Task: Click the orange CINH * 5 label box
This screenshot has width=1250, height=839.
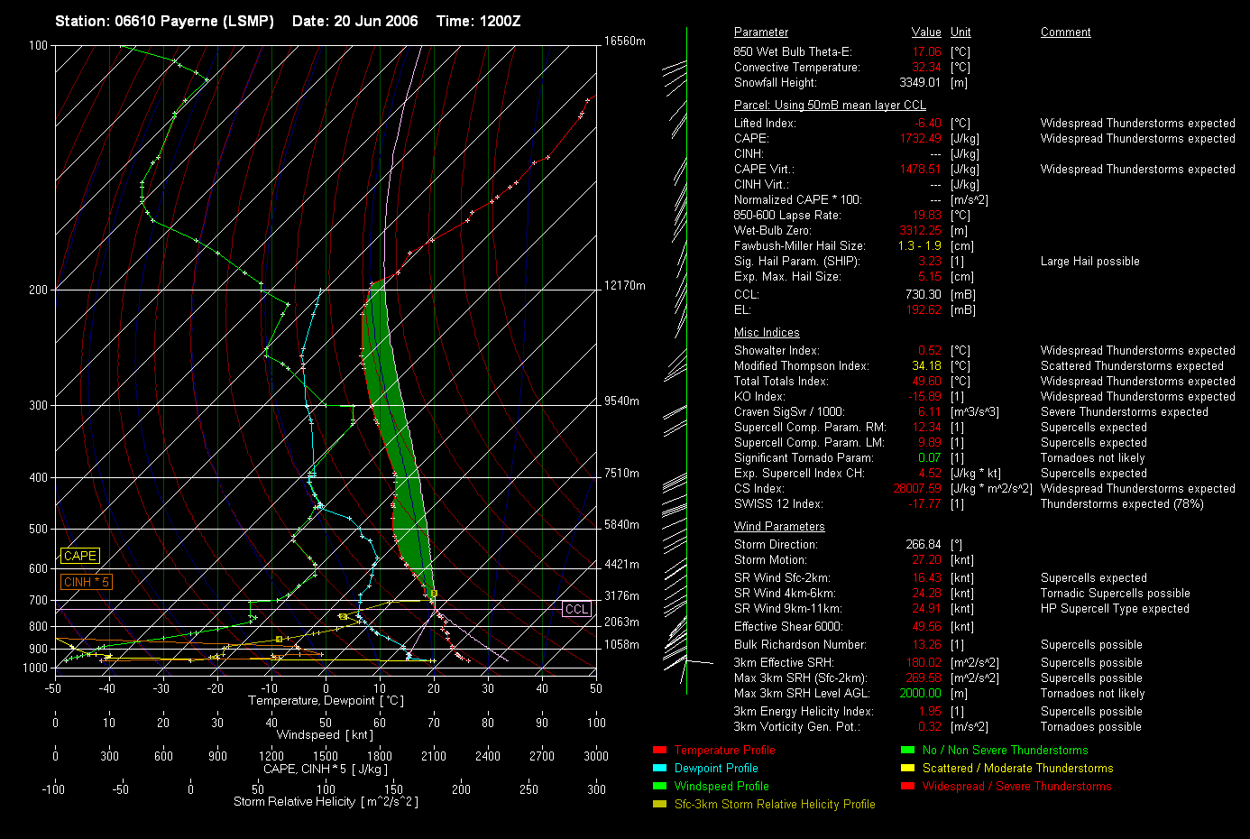Action: (x=86, y=582)
